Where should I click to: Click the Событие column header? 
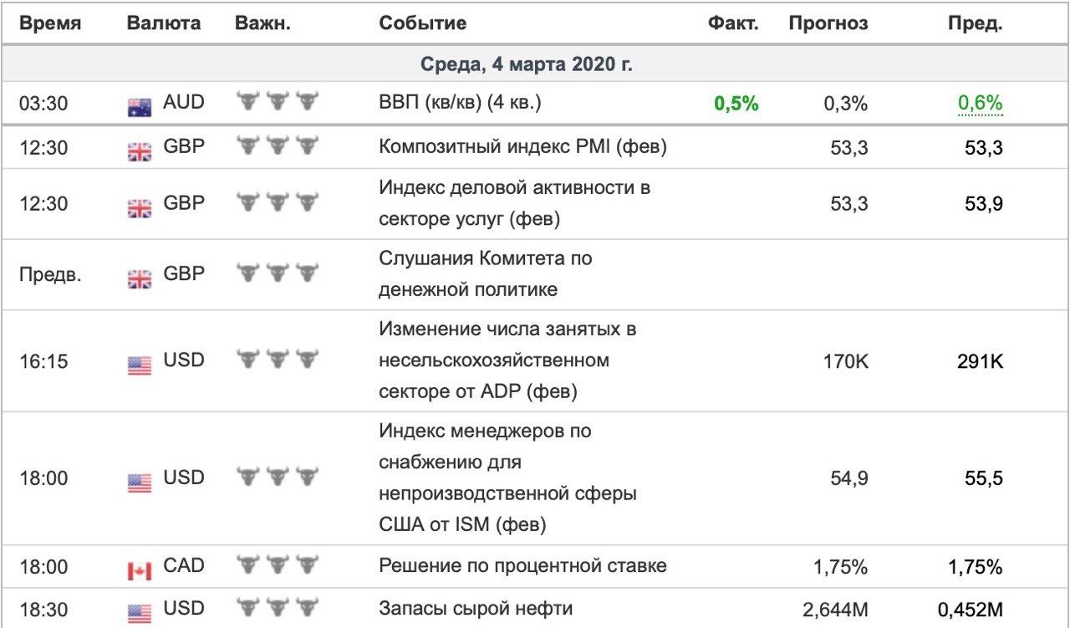[x=423, y=23]
